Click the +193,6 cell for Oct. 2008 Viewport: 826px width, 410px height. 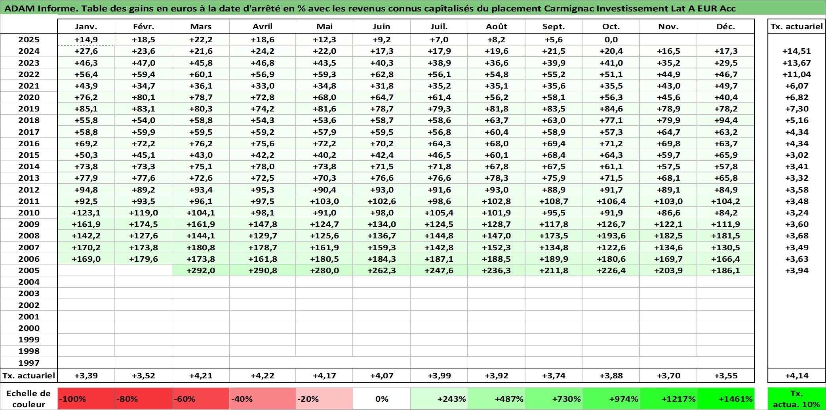(x=611, y=236)
